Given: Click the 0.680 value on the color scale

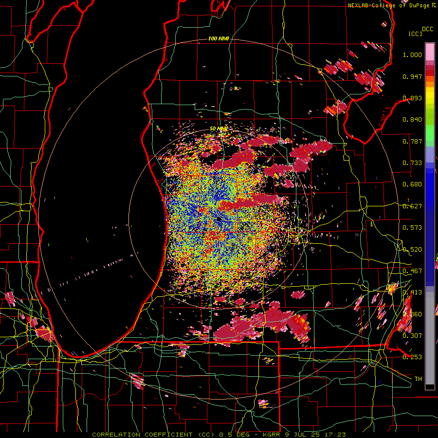Looking at the screenshot, I should [412, 184].
